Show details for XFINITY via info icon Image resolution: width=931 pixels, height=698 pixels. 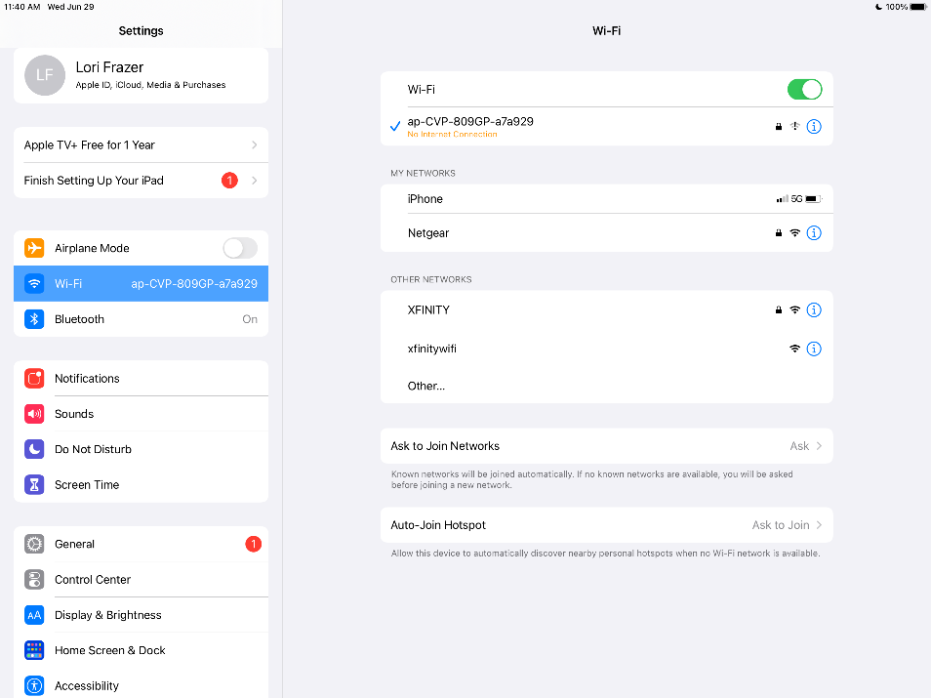point(814,310)
